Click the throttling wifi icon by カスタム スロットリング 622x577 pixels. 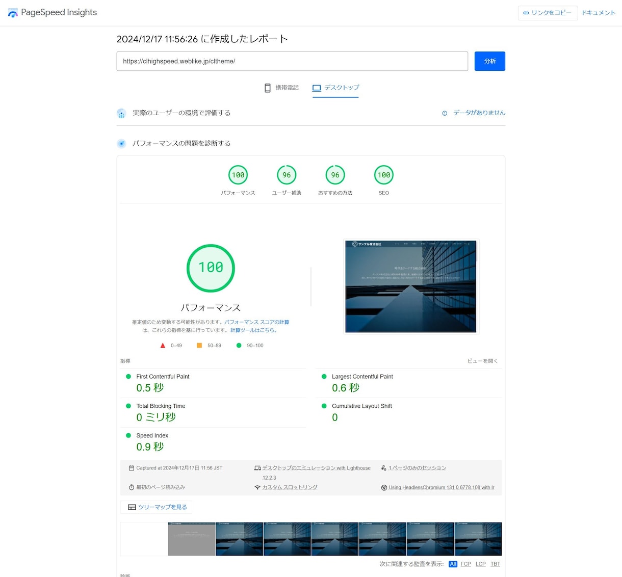(257, 487)
